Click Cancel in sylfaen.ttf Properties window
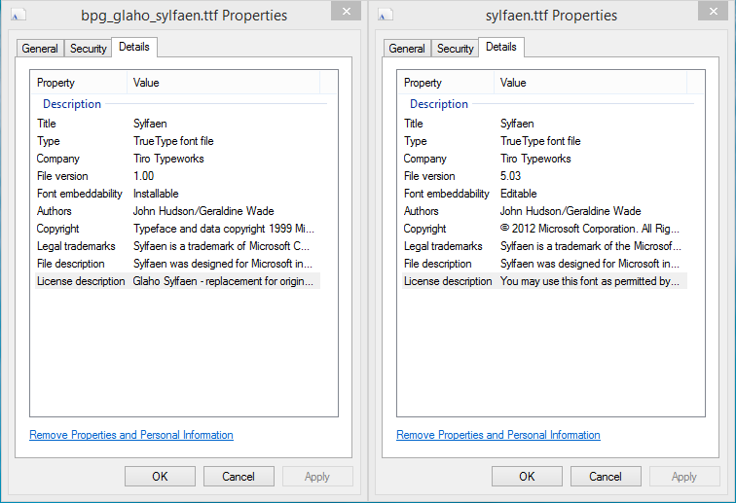This screenshot has width=736, height=503. pos(606,477)
